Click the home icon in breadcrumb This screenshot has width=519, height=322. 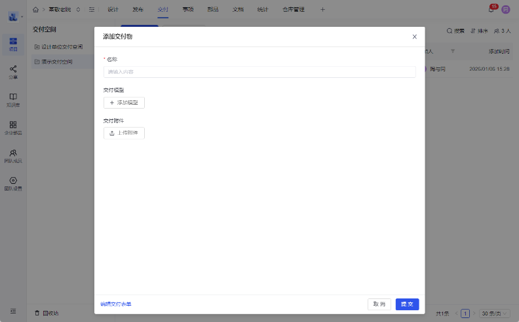[x=35, y=10]
